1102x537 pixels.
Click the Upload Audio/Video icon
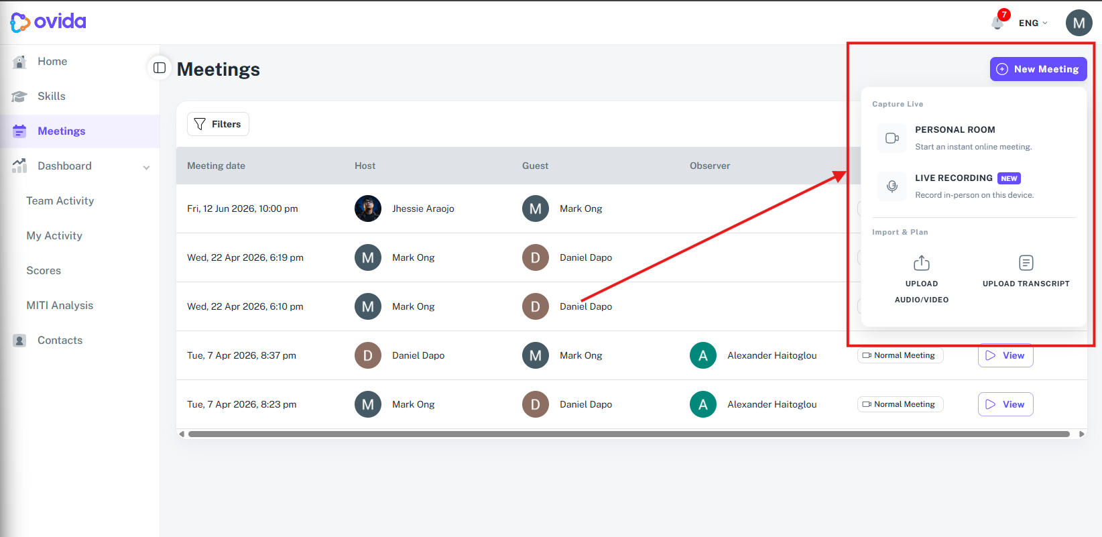(x=922, y=263)
